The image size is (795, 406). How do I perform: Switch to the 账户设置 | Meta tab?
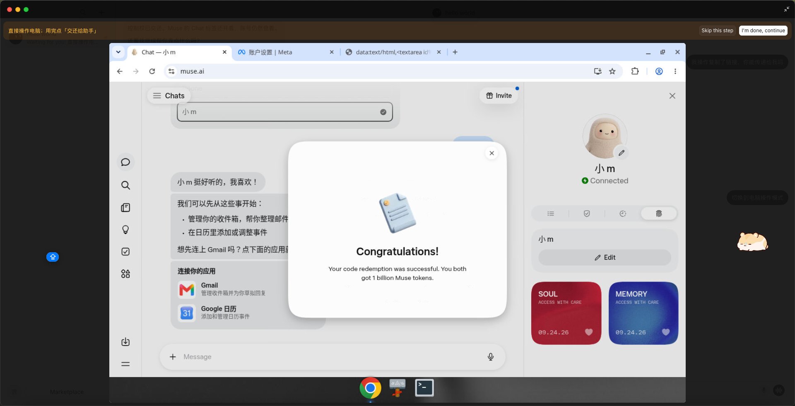click(x=285, y=52)
